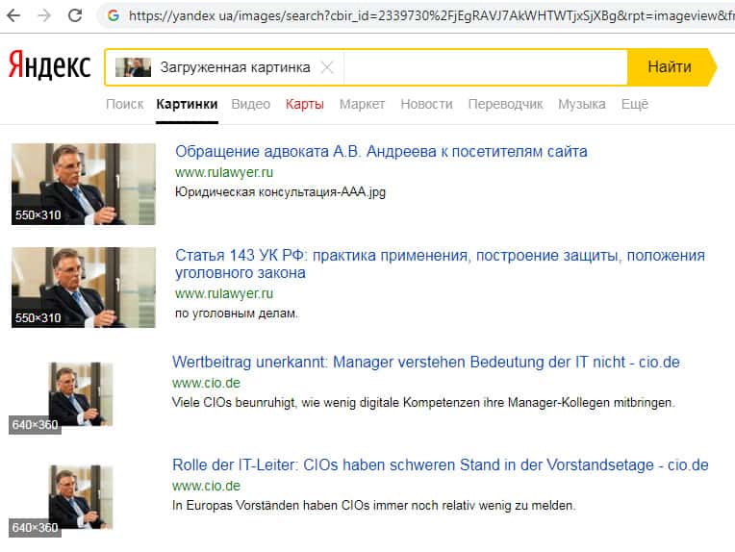The height and width of the screenshot is (552, 735).
Task: Open the Переводчик tab
Action: tap(505, 104)
